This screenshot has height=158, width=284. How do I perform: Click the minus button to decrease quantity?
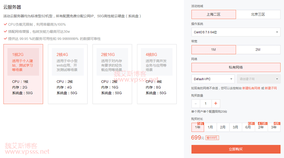(x=196, y=104)
